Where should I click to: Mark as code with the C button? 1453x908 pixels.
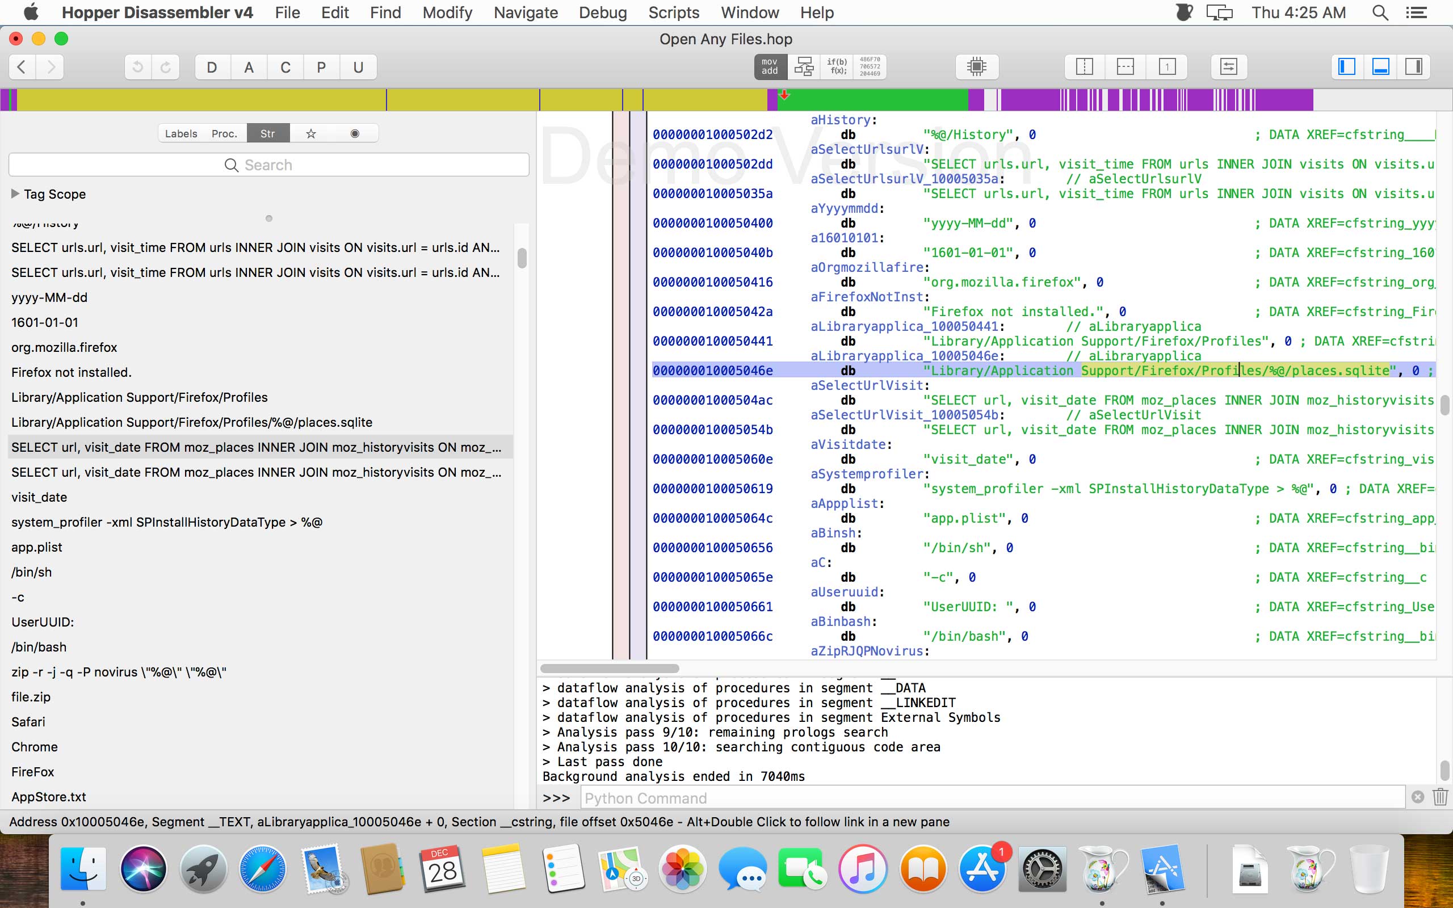click(x=285, y=66)
